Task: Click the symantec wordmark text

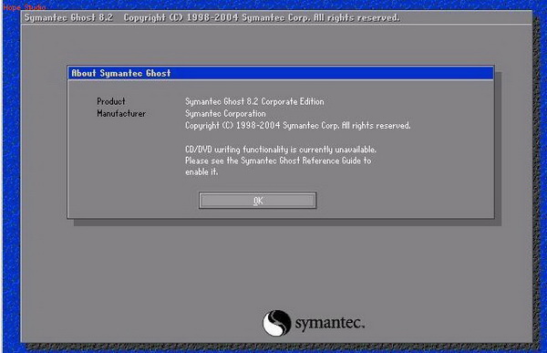Action: (x=330, y=323)
